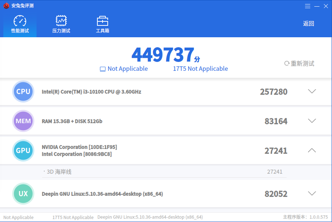Close the AnTuTu window
The width and height of the screenshot is (332, 222).
[x=326, y=6]
